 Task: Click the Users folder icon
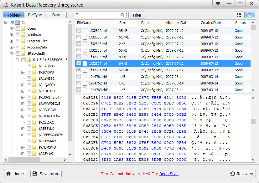(23, 28)
